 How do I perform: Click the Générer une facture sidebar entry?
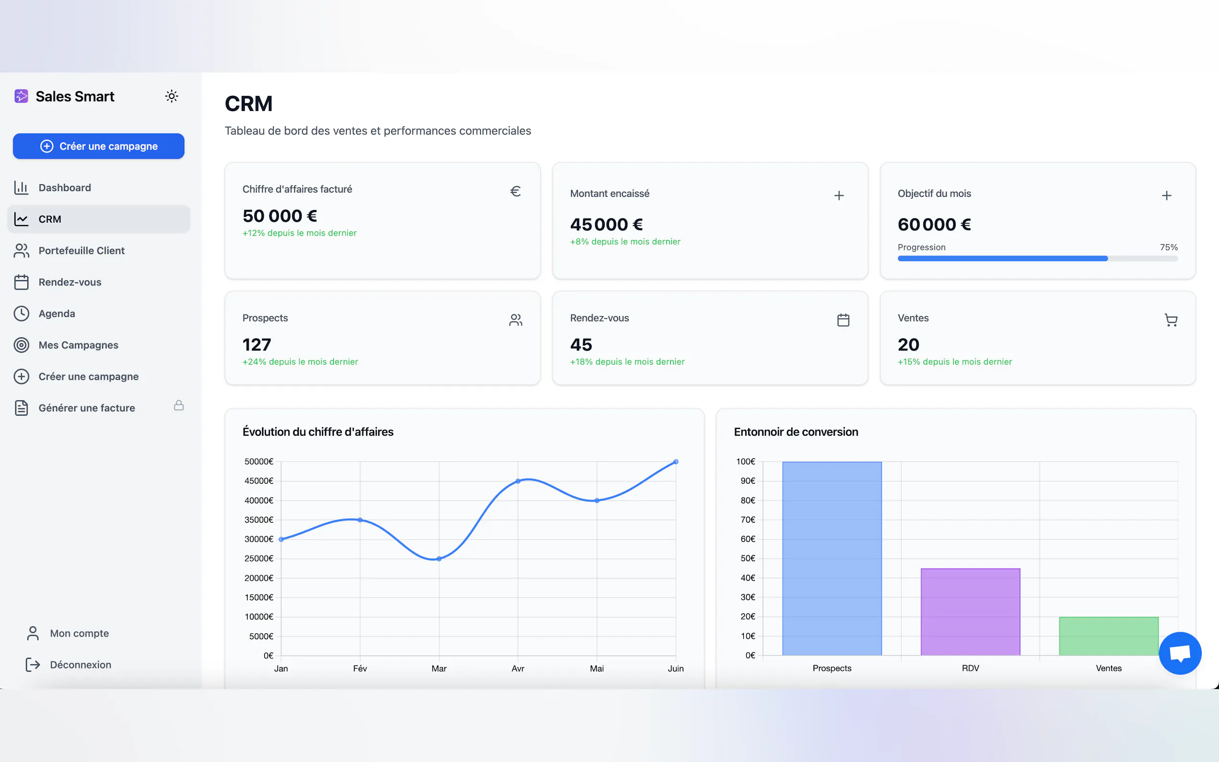pos(87,408)
